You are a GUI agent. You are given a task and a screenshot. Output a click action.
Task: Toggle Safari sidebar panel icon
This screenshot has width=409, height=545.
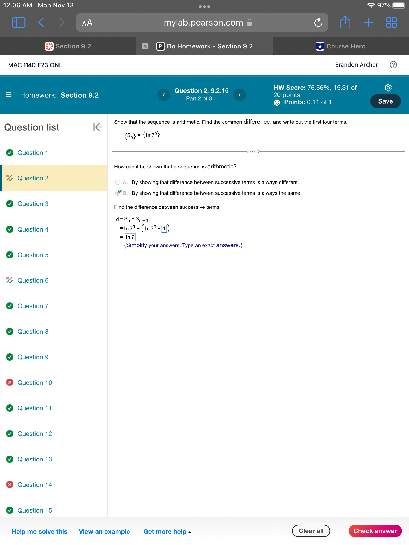19,22
